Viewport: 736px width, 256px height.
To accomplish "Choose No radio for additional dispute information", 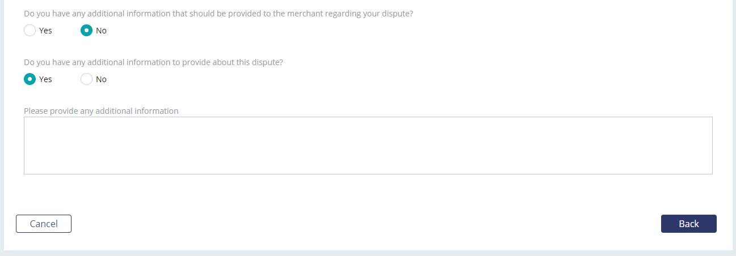I will [86, 79].
